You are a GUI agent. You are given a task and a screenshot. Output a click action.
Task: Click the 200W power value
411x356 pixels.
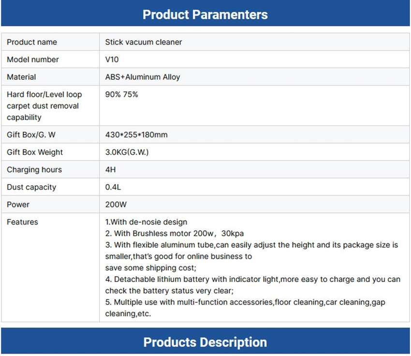point(116,205)
